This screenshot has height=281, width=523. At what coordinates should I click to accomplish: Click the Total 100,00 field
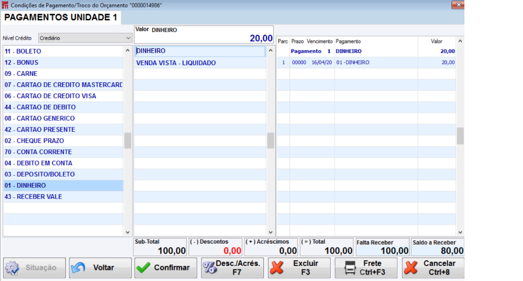pos(326,247)
